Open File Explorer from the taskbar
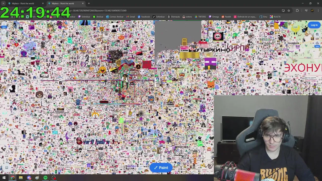 [21, 178]
